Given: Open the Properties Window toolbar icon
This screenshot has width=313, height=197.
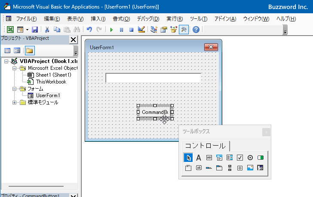Looking at the screenshot, I should coord(164,30).
